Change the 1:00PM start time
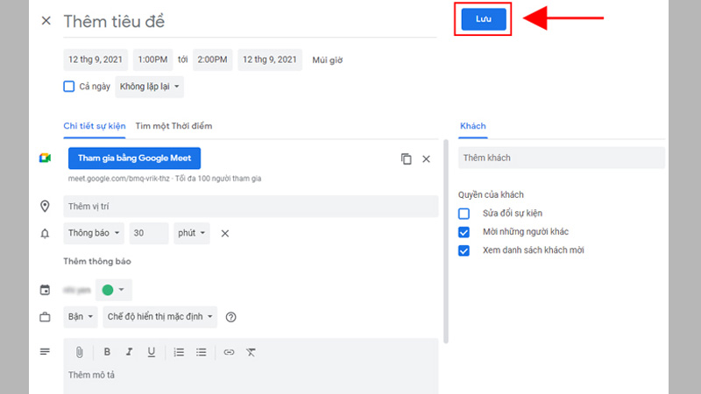The width and height of the screenshot is (701, 394). (152, 60)
